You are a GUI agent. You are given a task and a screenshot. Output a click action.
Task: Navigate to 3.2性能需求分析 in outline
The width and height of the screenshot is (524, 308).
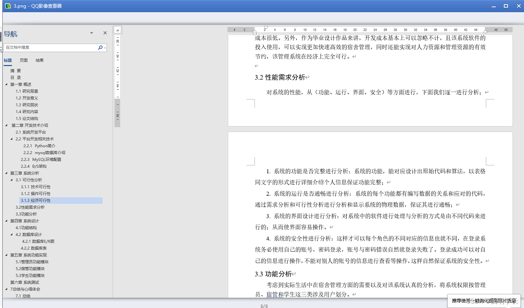(30, 208)
